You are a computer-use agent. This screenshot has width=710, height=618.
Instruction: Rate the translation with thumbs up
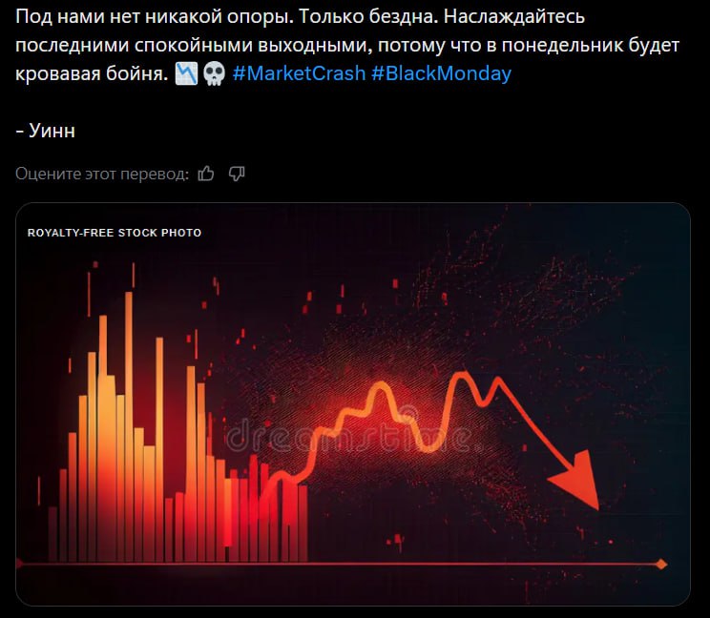(x=206, y=174)
